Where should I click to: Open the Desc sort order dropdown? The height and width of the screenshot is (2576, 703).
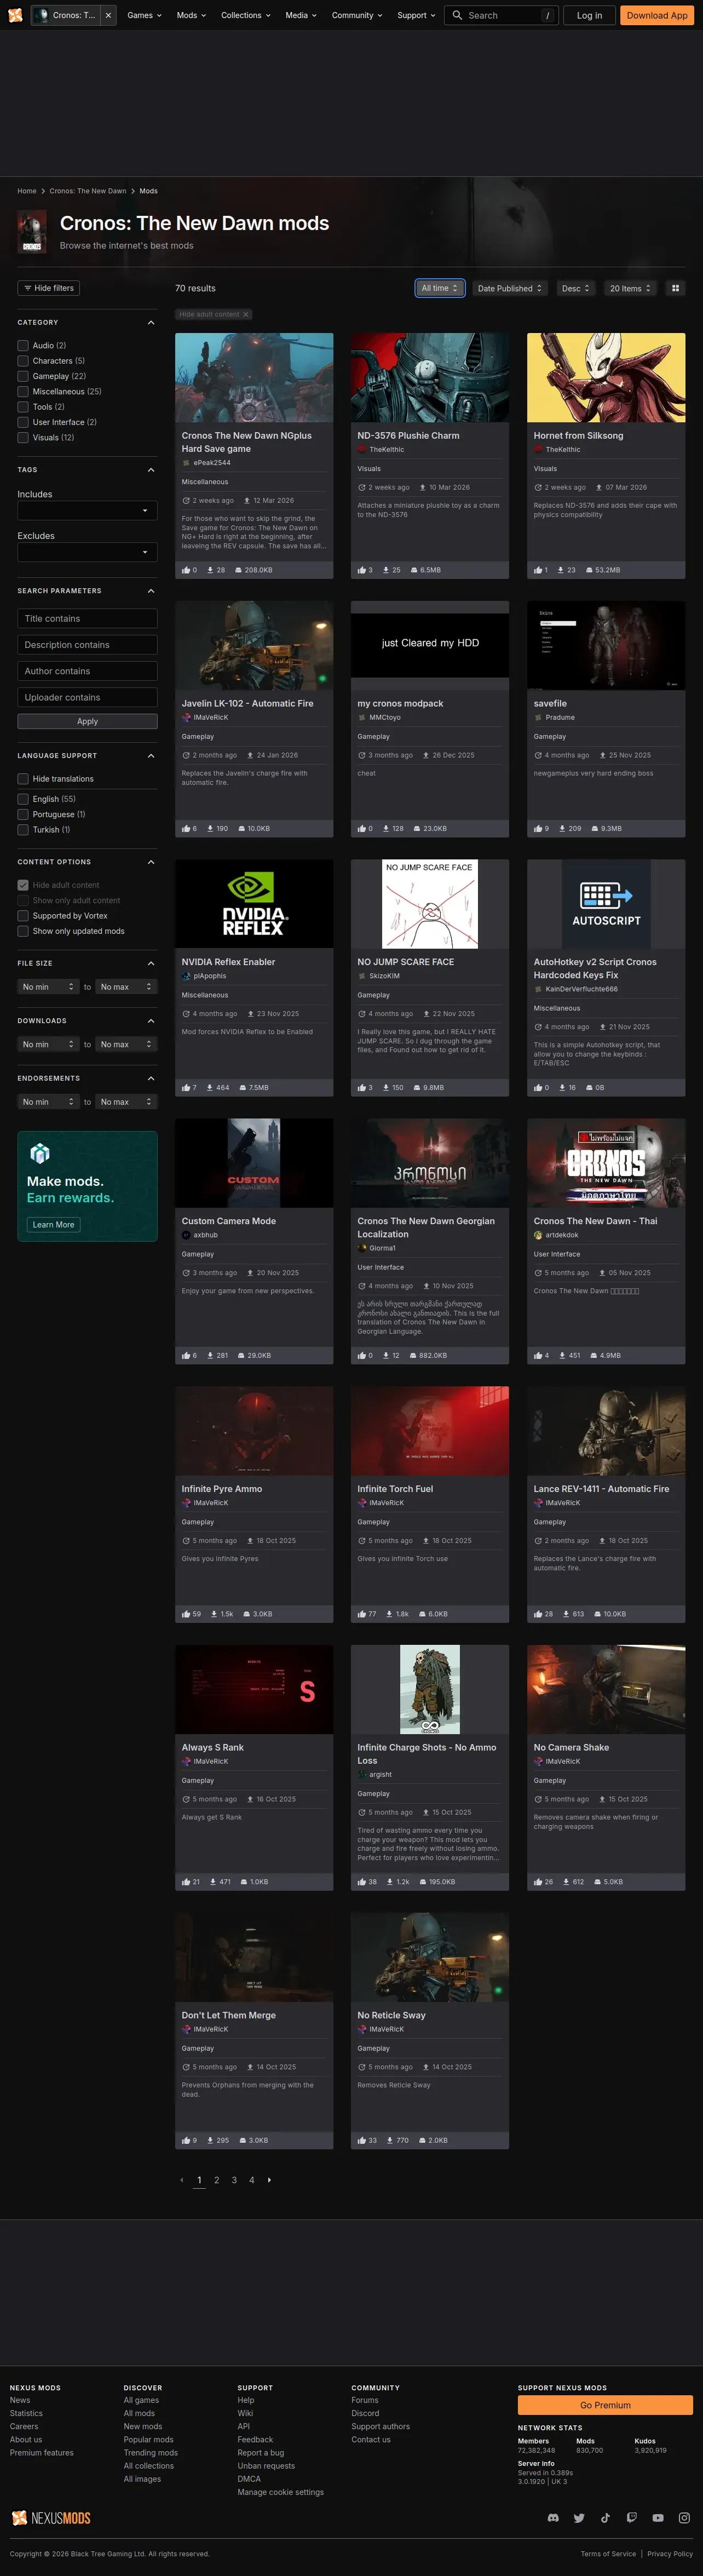tap(576, 288)
